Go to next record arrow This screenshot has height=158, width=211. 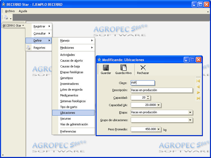pyautogui.click(x=198, y=92)
